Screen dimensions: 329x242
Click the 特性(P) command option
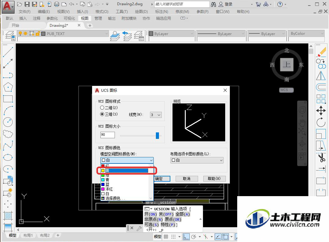click(168, 225)
